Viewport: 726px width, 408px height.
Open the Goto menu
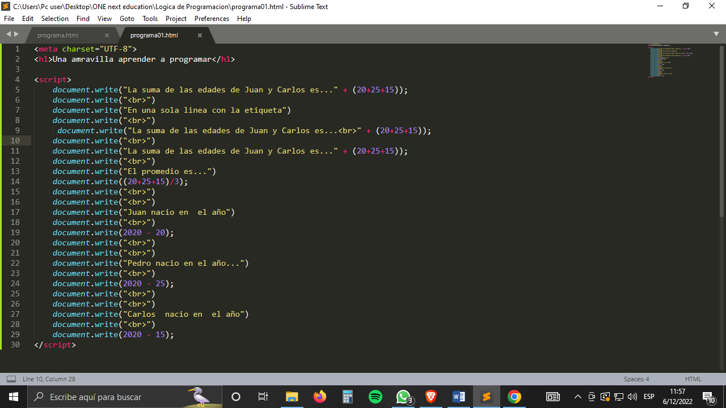[x=127, y=19]
